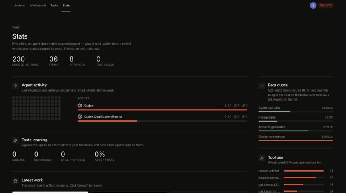Image resolution: width=346 pixels, height=193 pixels.
Task: Click the get_context_f... tool name
Action: coord(269,184)
